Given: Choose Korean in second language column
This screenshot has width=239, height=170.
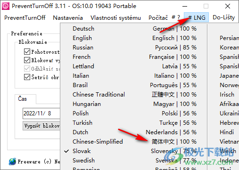Looking at the screenshot, I should [229, 48].
